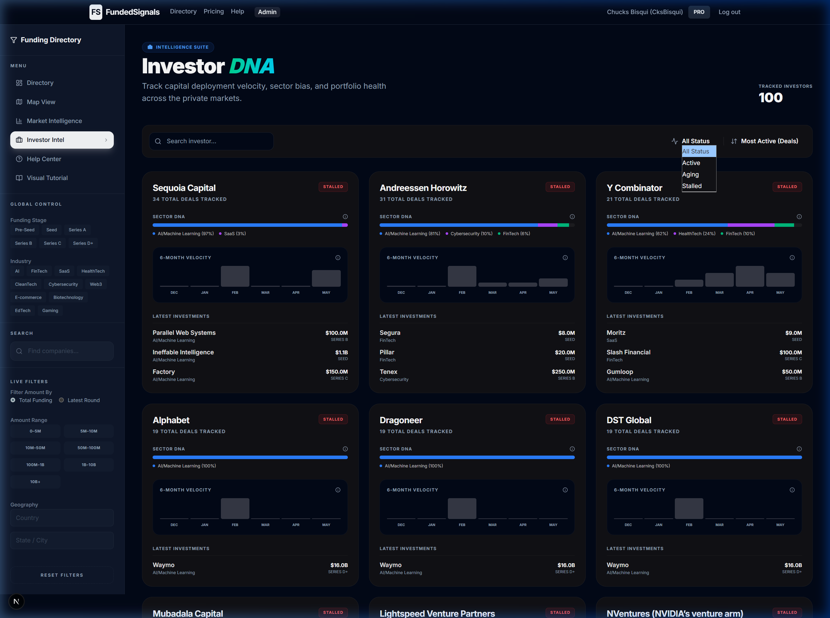Image resolution: width=830 pixels, height=618 pixels.
Task: Open the Slash Financial investment entry
Action: coord(704,355)
